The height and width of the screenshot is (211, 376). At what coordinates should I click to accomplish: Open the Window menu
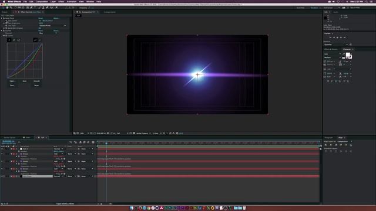tap(90, 1)
